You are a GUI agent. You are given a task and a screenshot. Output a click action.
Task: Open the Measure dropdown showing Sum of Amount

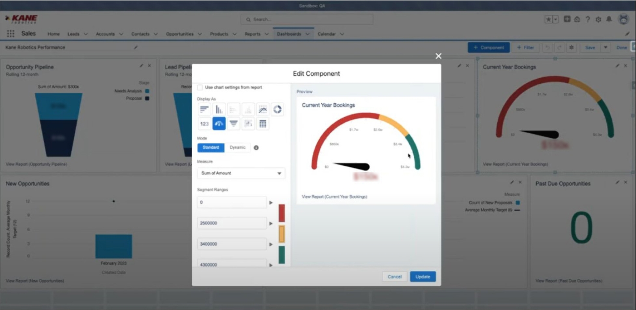pyautogui.click(x=241, y=173)
